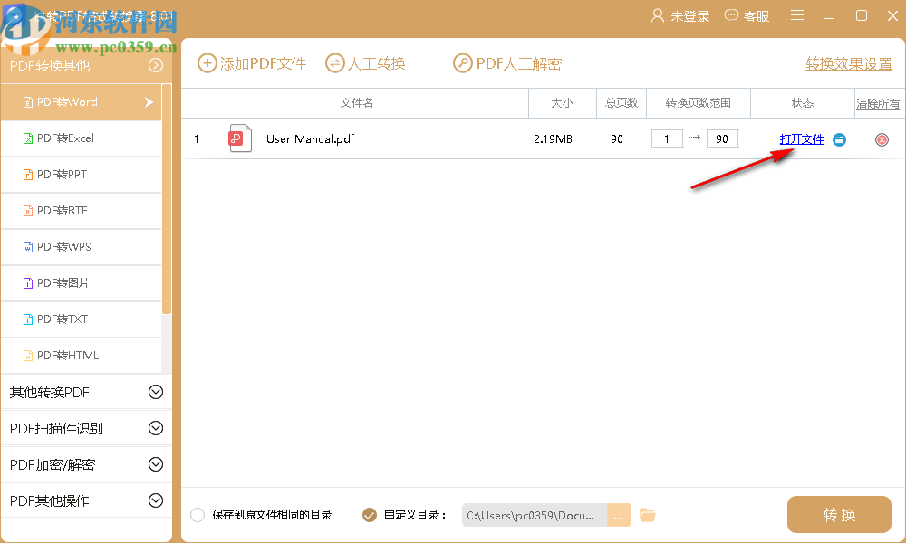
Task: Click the blue open-folder icon beside 打开文件
Action: click(839, 139)
